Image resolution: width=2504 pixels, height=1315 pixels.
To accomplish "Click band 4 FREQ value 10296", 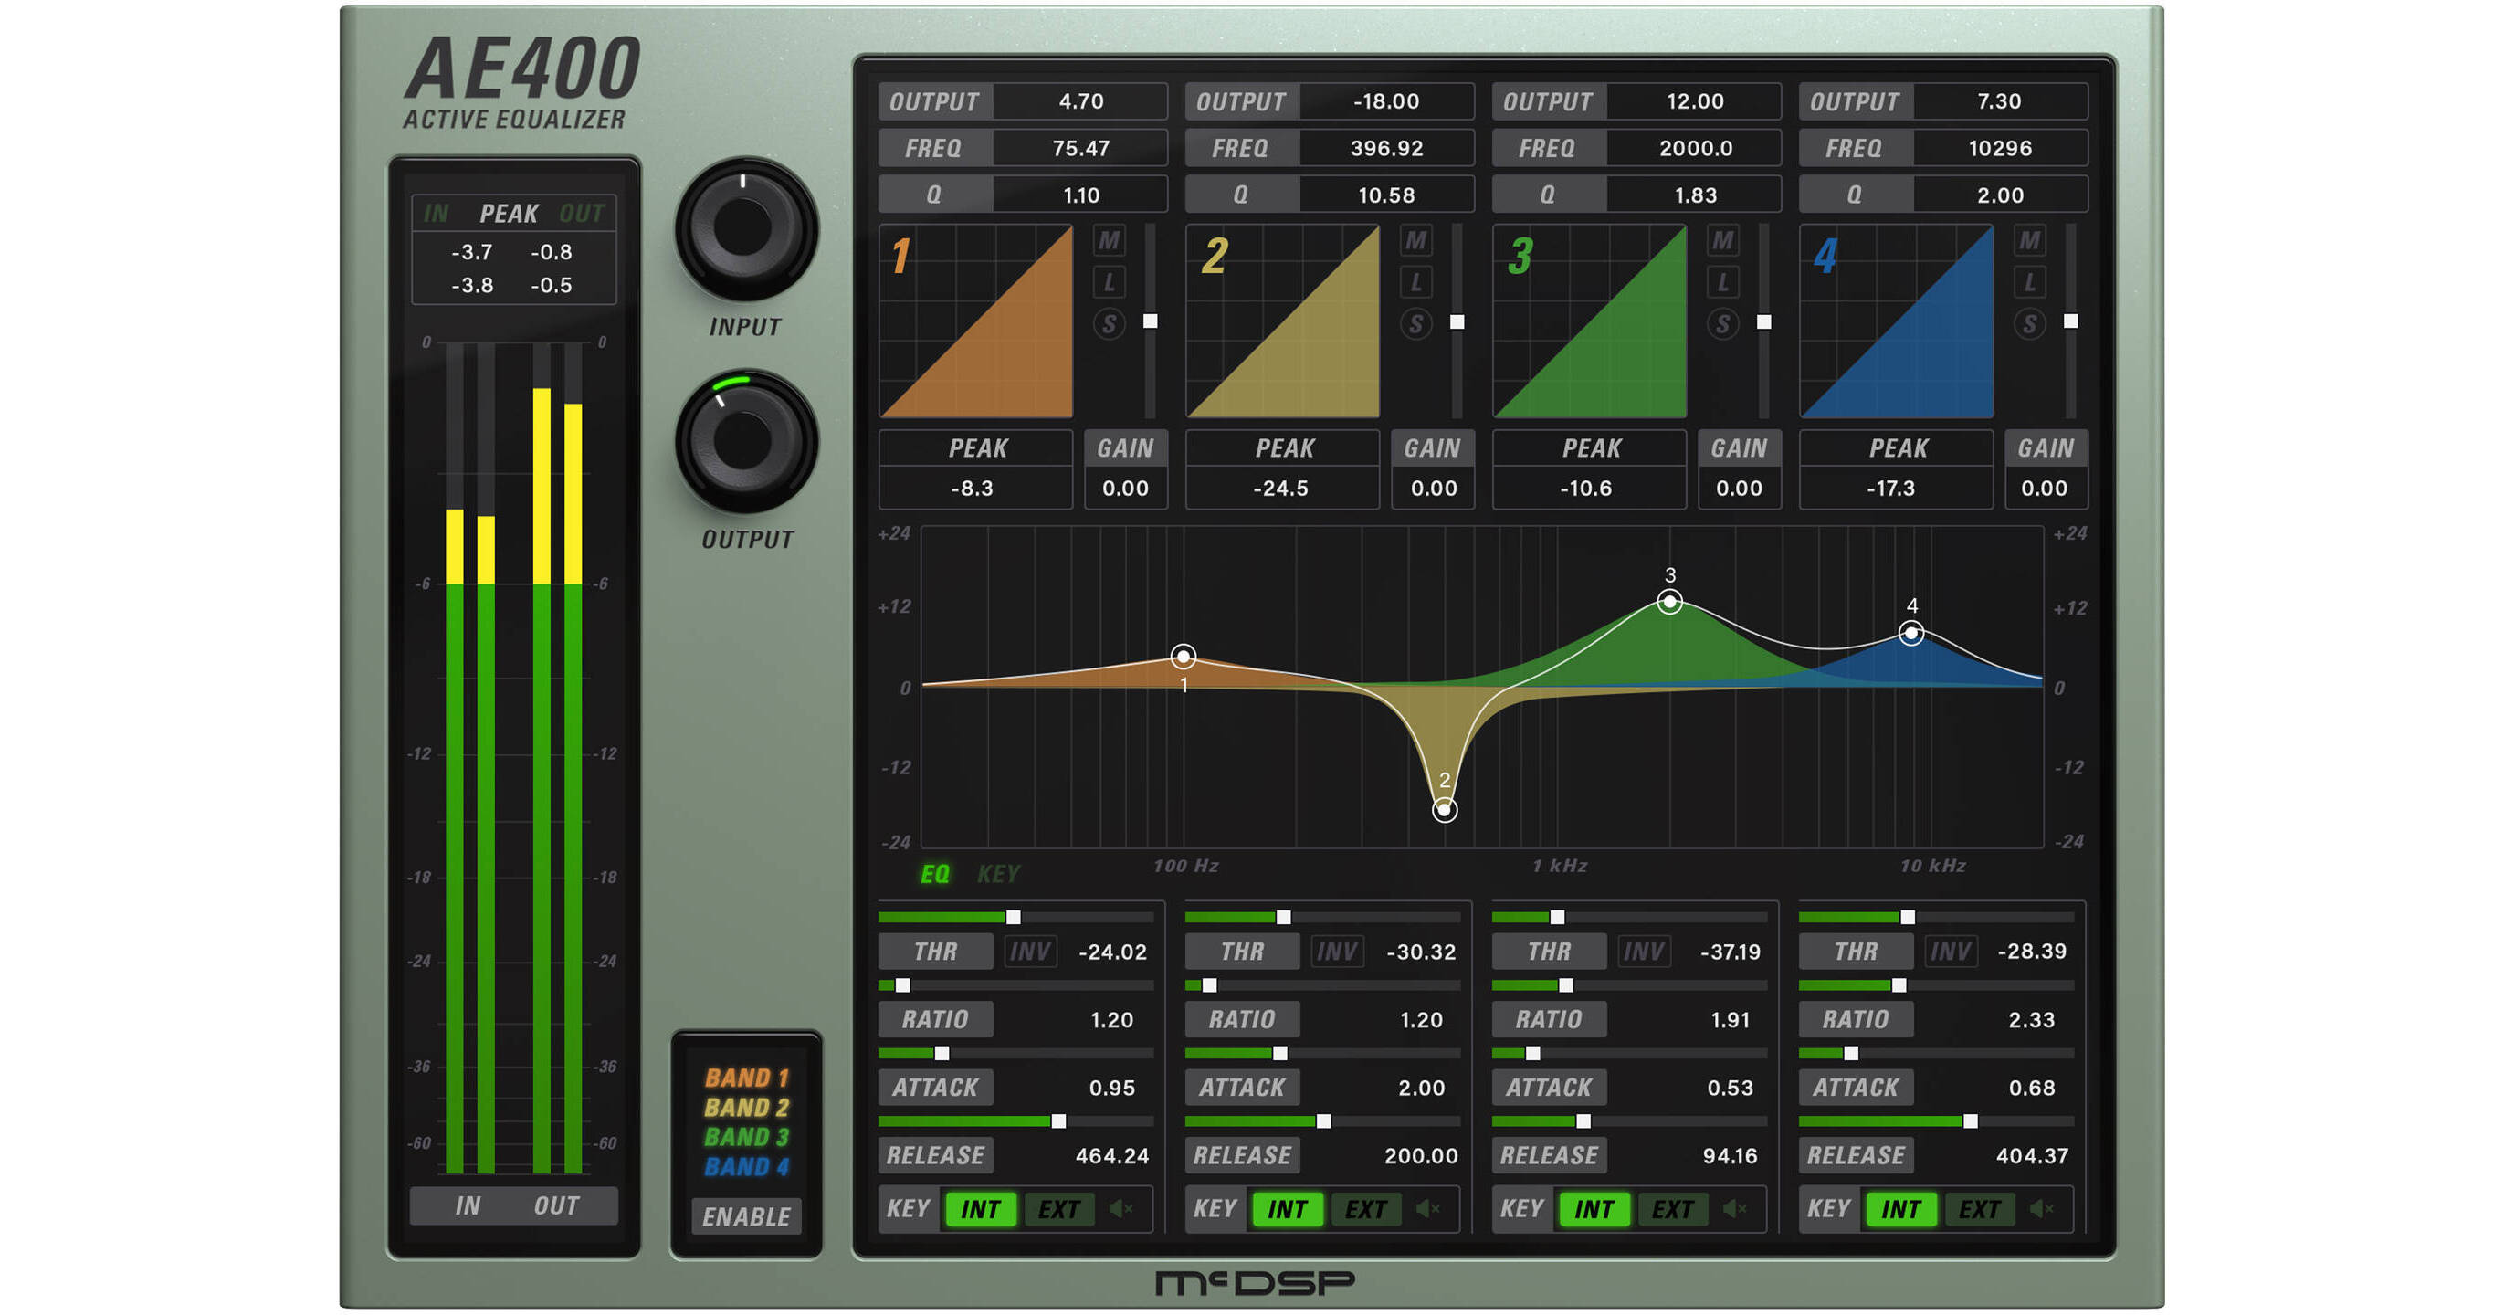I will click(2001, 148).
